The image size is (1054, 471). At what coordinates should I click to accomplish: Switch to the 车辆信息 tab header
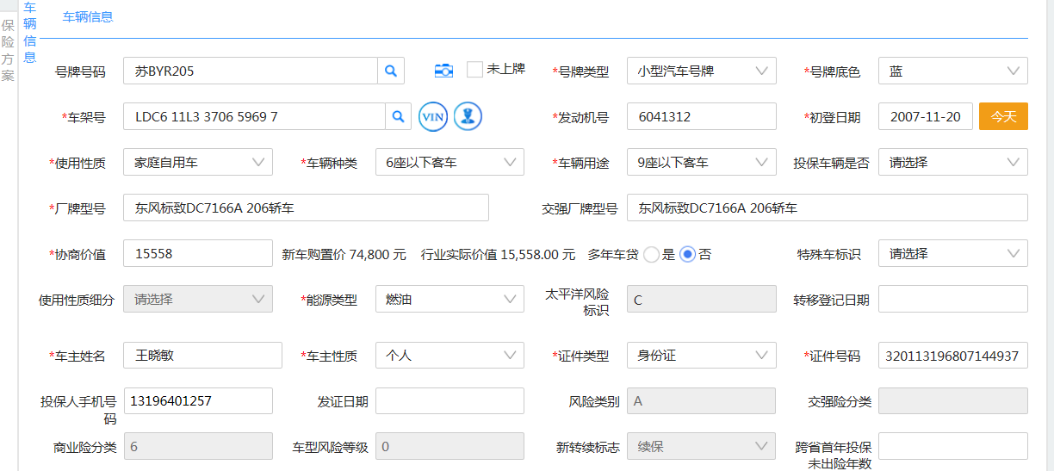[x=88, y=16]
